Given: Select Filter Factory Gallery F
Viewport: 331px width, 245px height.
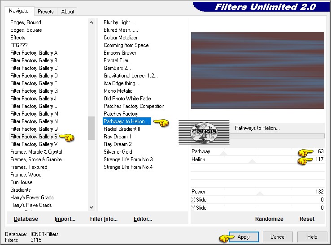Looking at the screenshot, I should pos(34,83).
